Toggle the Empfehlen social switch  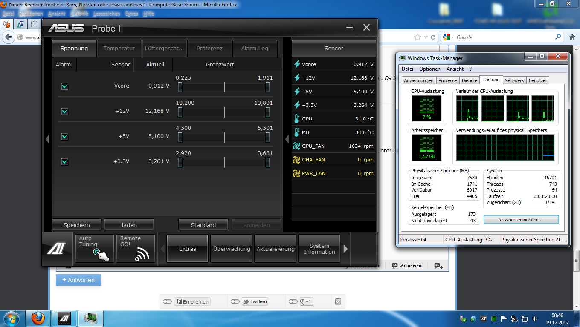[167, 301]
